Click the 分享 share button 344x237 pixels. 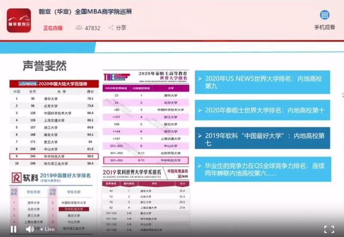(117, 28)
